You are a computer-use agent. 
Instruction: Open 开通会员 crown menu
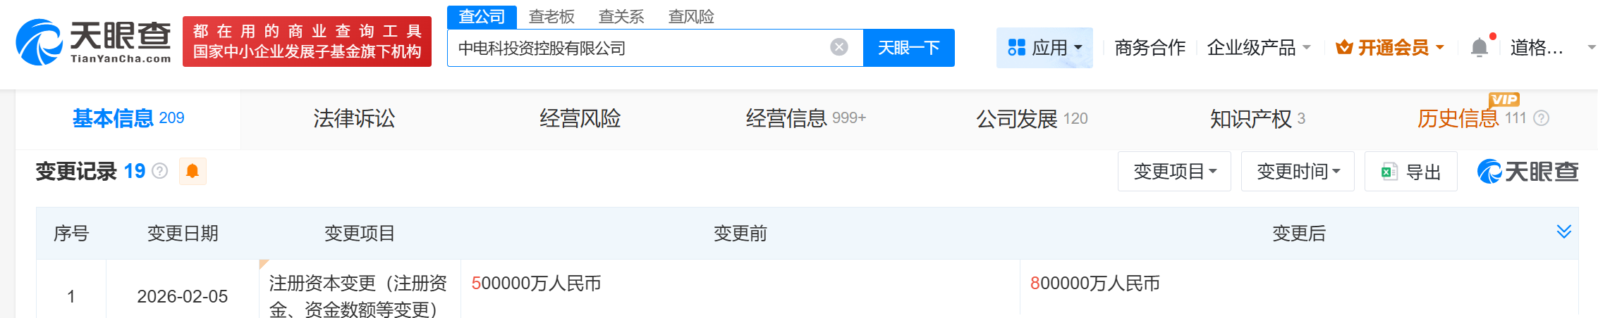tap(1389, 48)
